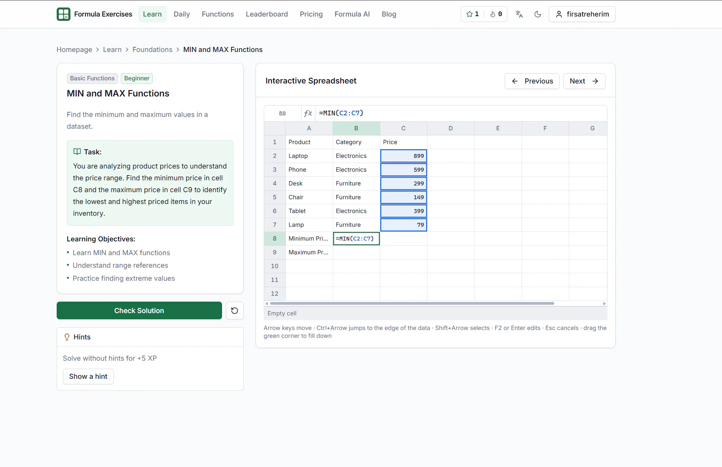Open the language translation menu

[519, 14]
